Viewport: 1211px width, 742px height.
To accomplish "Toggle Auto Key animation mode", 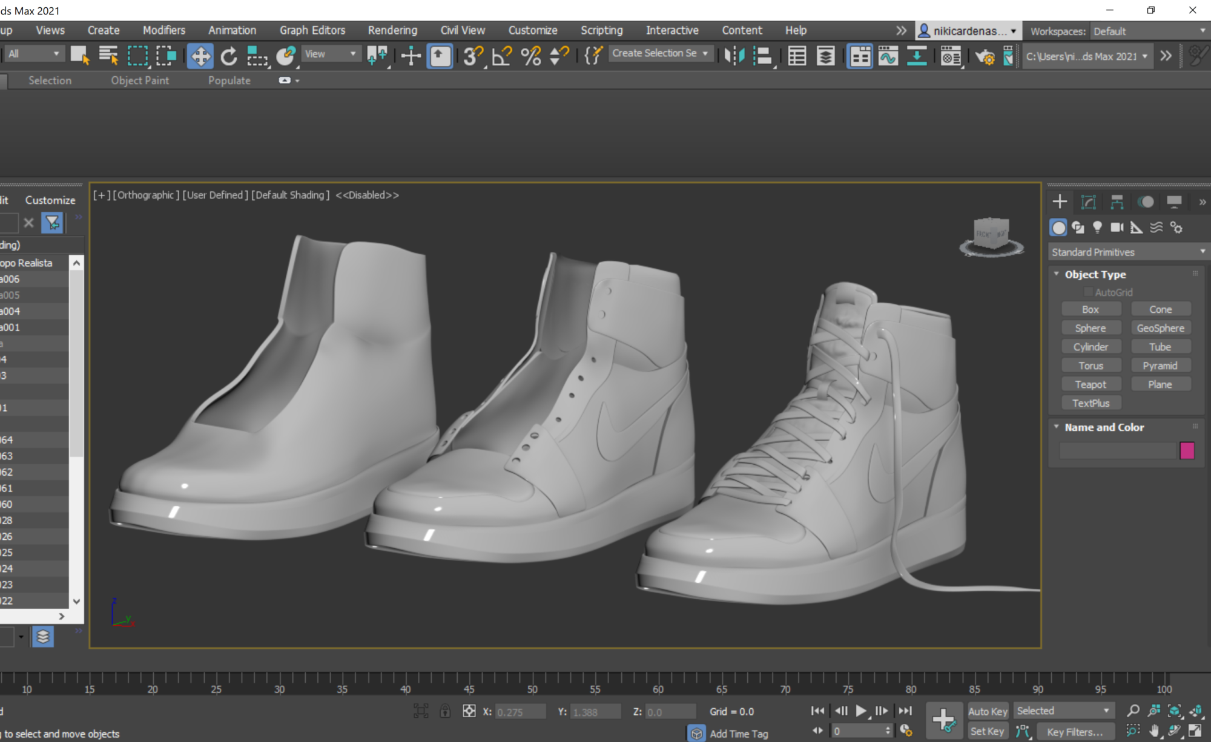I will click(x=988, y=712).
